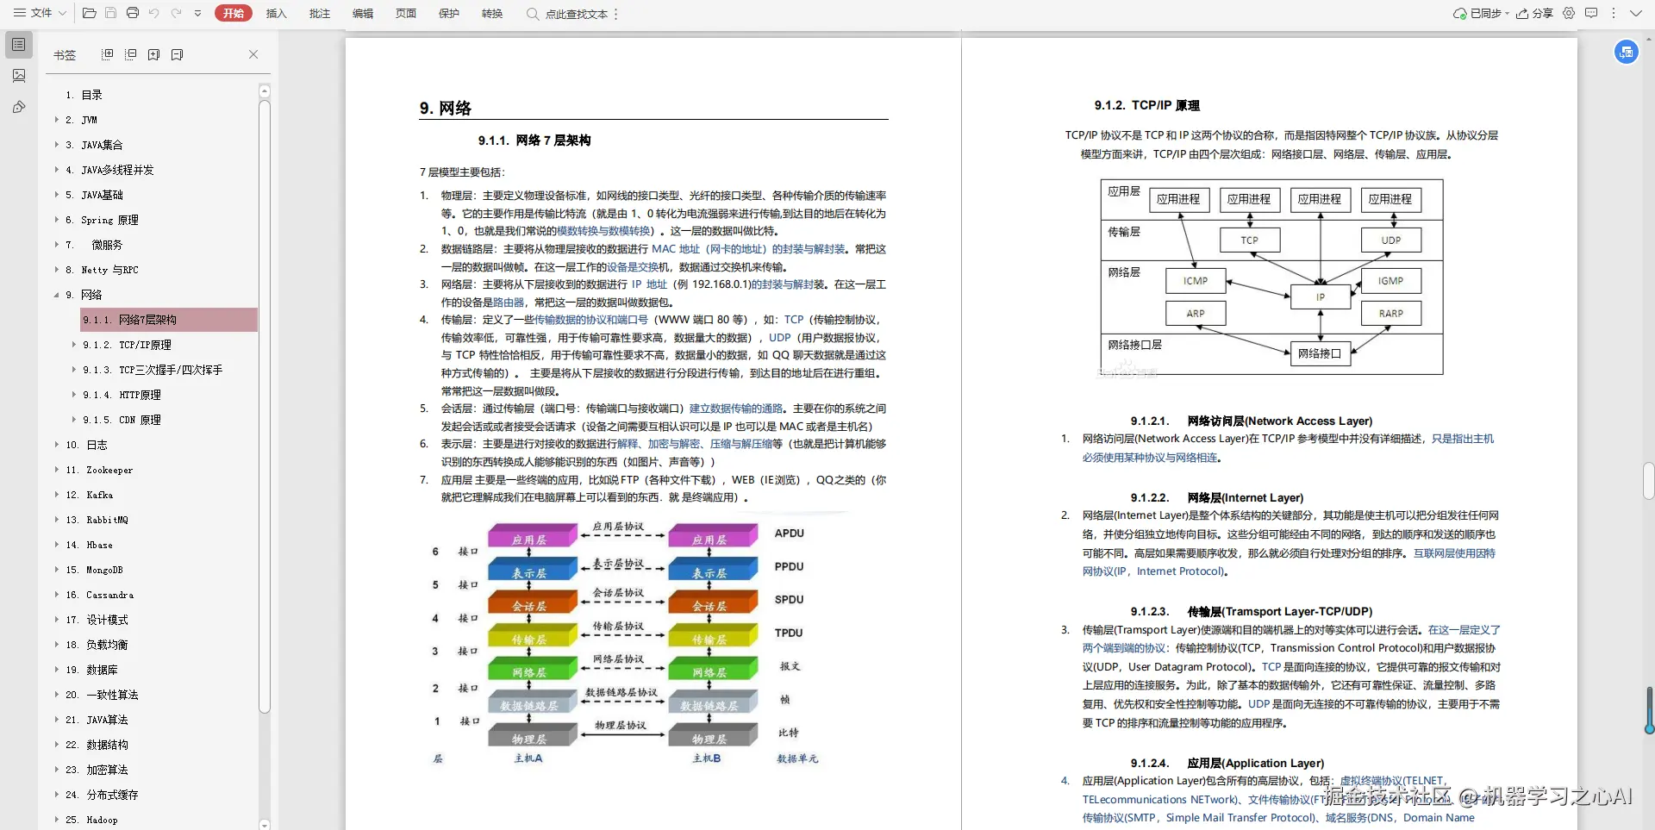Viewport: 1655px width, 830px height.
Task: Click the 已同步 cloud sync icon
Action: click(x=1460, y=14)
